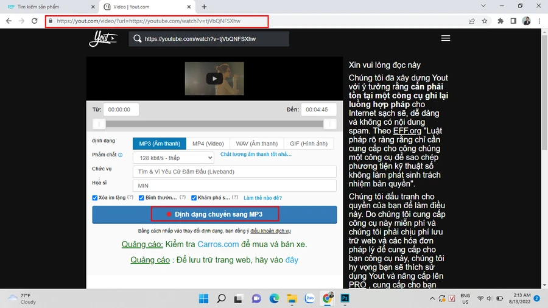Open the ENG US language indicator
This screenshot has height=308, width=548.
pos(465,299)
